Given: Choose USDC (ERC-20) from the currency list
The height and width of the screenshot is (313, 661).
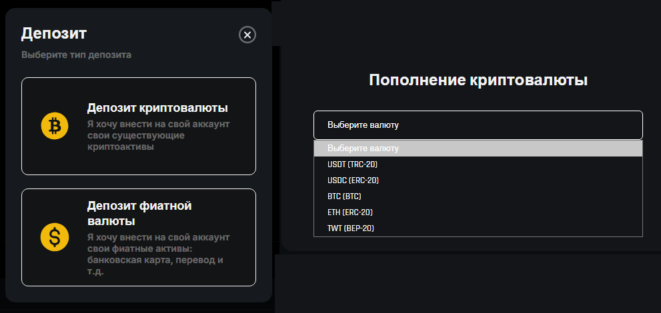Looking at the screenshot, I should (478, 180).
